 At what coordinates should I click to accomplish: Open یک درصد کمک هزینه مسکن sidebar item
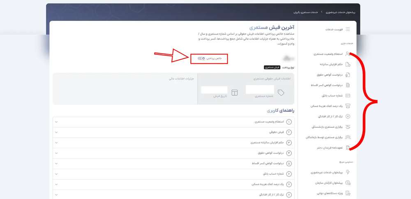pyautogui.click(x=326, y=106)
